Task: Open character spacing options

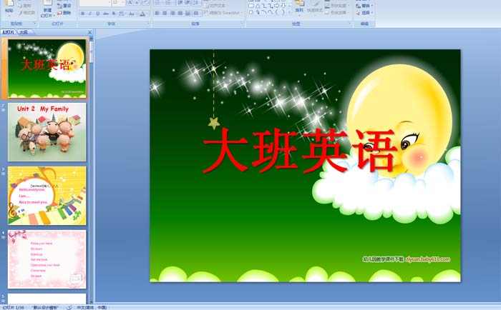Action: (122, 14)
